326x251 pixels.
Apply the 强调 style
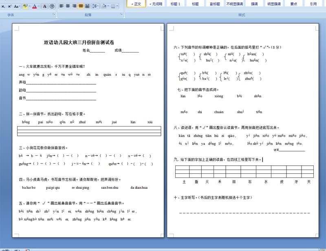254,4
